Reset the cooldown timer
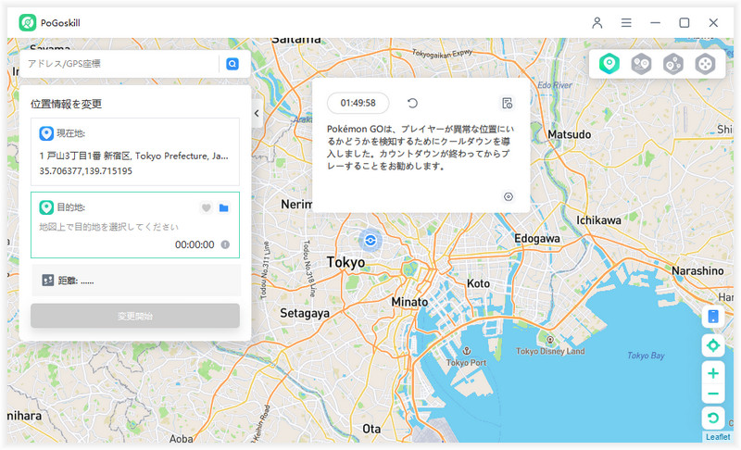 point(412,103)
